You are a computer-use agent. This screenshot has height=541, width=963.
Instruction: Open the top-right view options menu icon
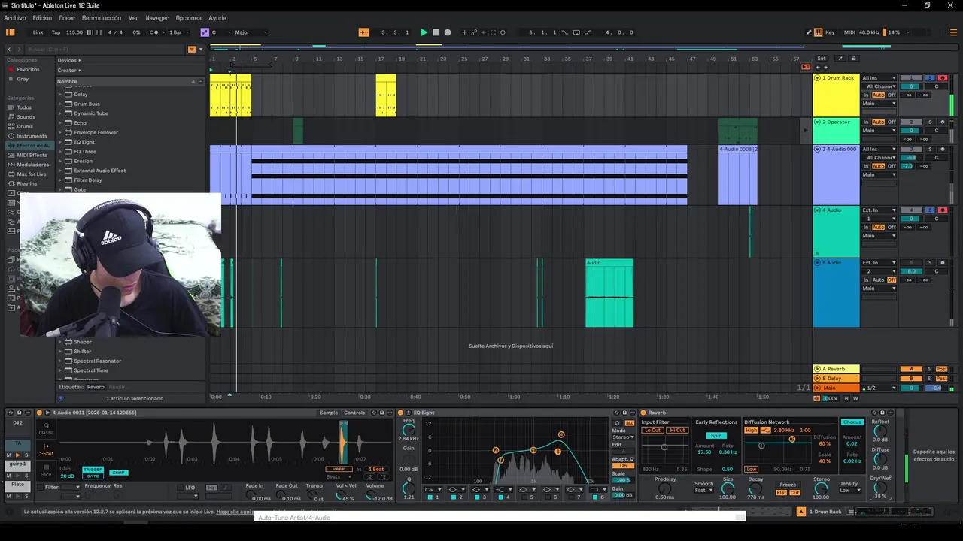(x=954, y=32)
